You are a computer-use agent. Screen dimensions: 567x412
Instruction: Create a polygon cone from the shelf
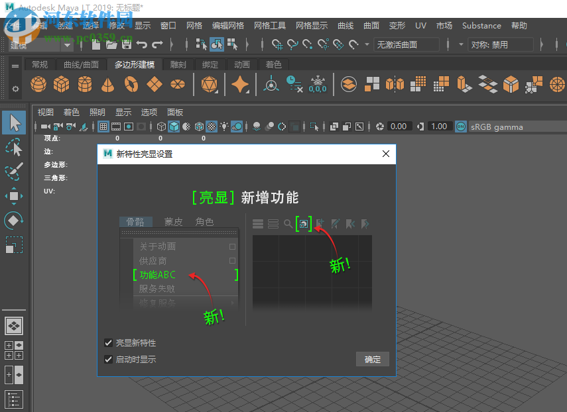pyautogui.click(x=107, y=85)
